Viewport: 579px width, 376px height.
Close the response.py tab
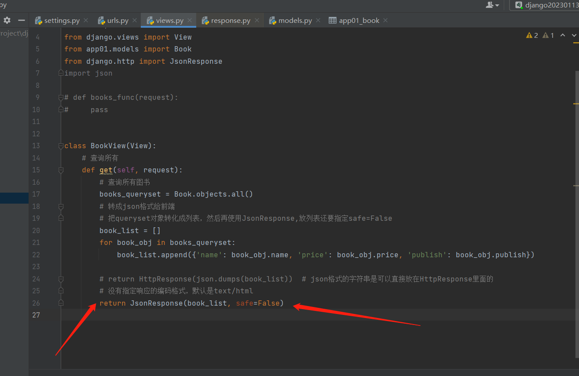(257, 20)
